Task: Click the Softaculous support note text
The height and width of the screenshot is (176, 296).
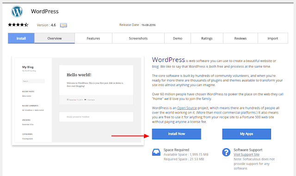Action: (254, 163)
